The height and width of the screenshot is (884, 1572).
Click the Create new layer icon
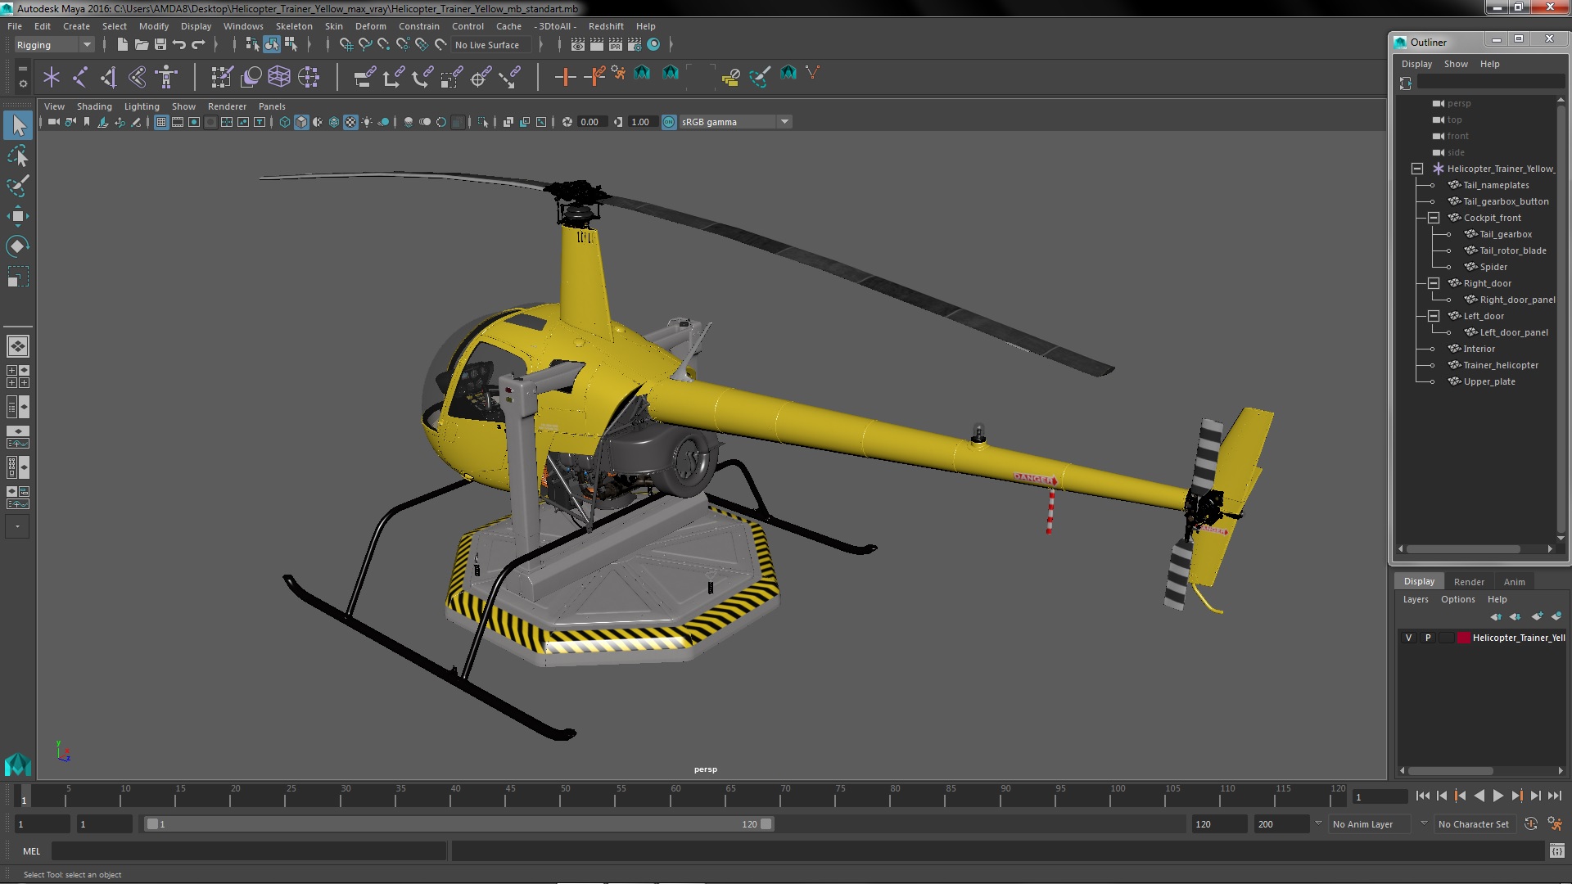pos(1537,616)
